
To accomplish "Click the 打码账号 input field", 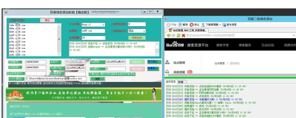I will point(36,62).
